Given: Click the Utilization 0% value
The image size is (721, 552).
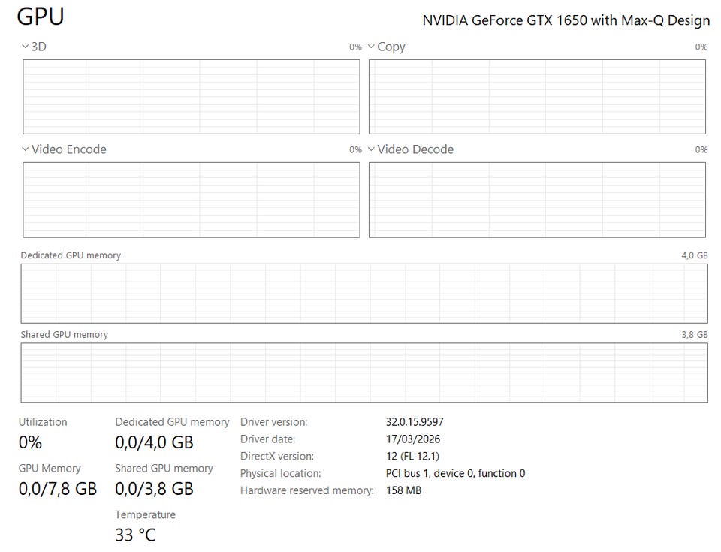Looking at the screenshot, I should pyautogui.click(x=31, y=442).
